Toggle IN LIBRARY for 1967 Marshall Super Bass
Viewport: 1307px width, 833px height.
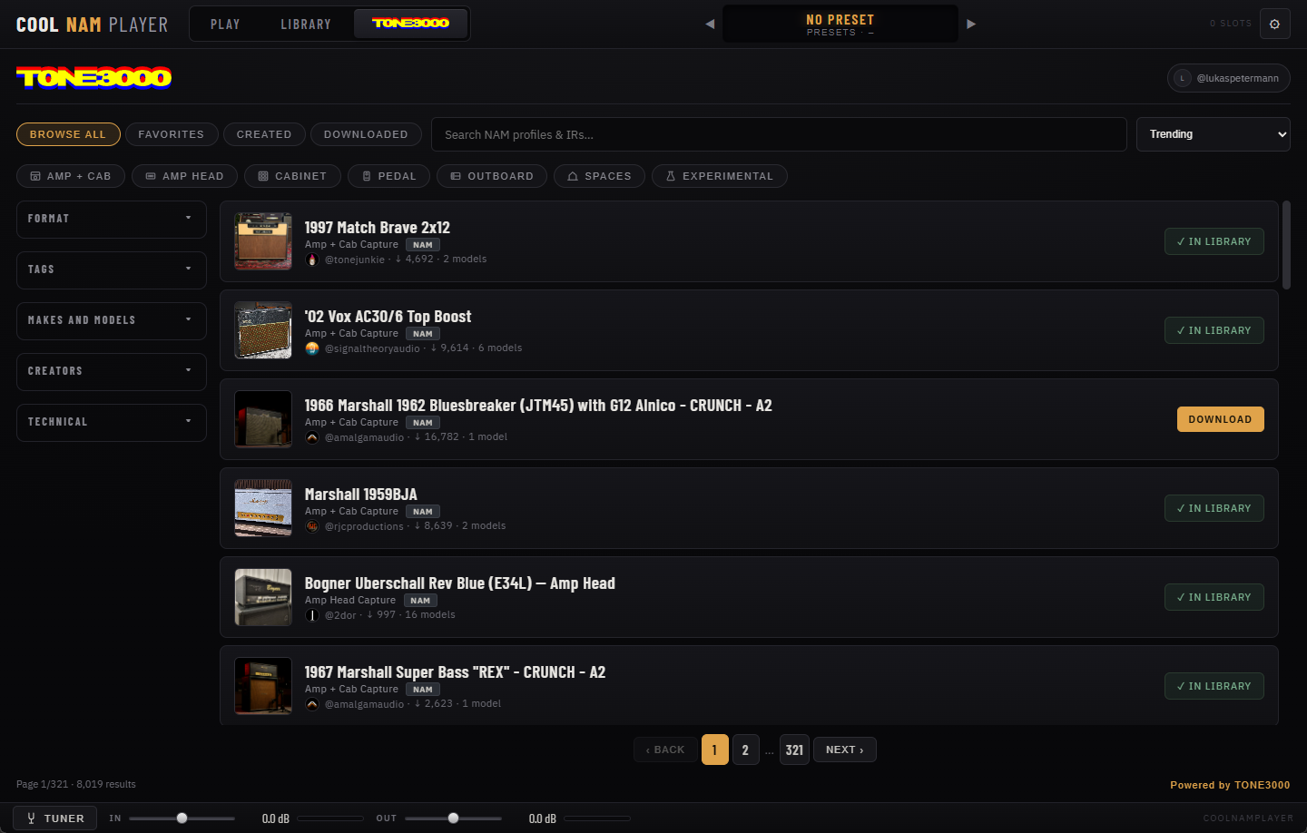[1214, 686]
